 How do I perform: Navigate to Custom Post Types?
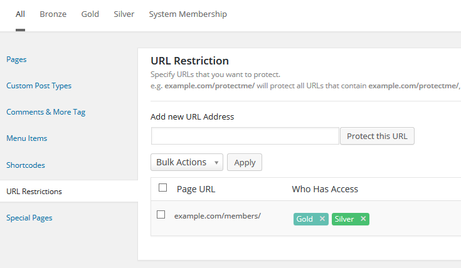(x=39, y=86)
